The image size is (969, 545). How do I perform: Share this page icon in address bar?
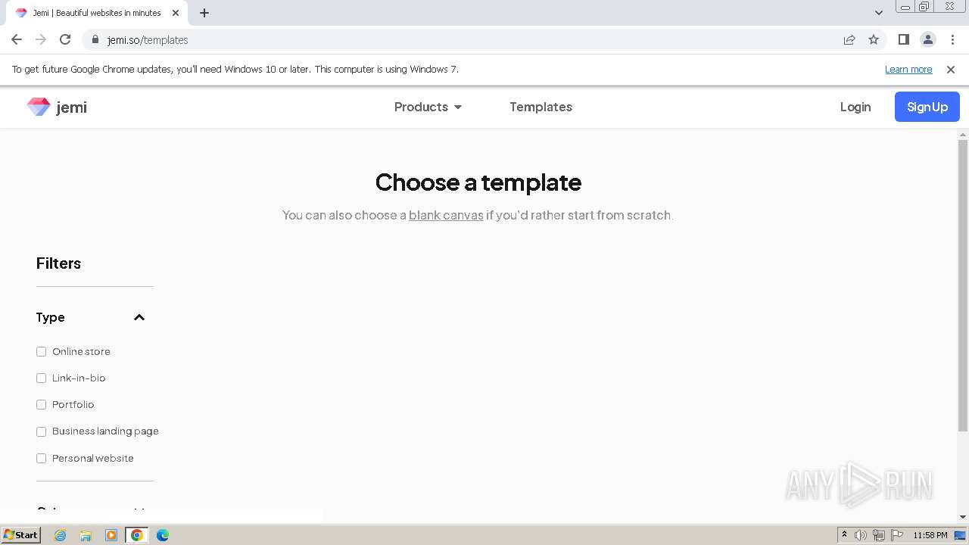pos(849,39)
